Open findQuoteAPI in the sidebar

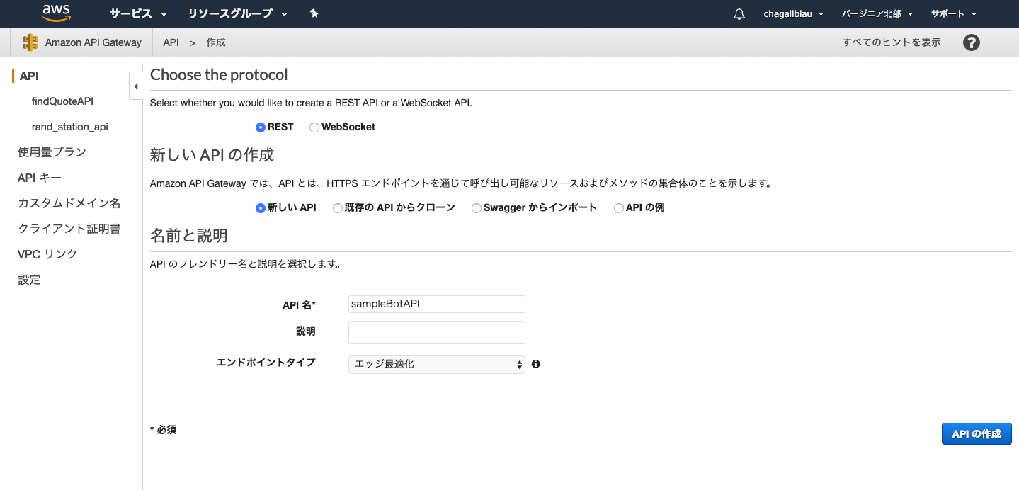pos(62,101)
